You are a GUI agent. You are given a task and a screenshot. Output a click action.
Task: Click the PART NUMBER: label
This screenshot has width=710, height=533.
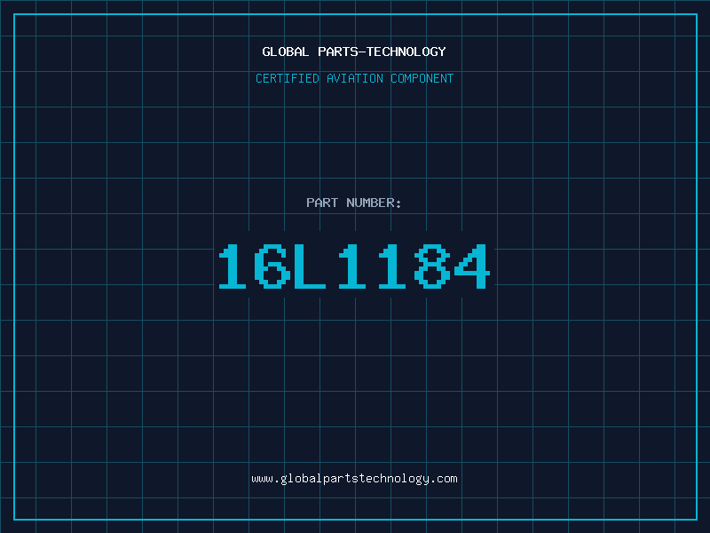[354, 203]
